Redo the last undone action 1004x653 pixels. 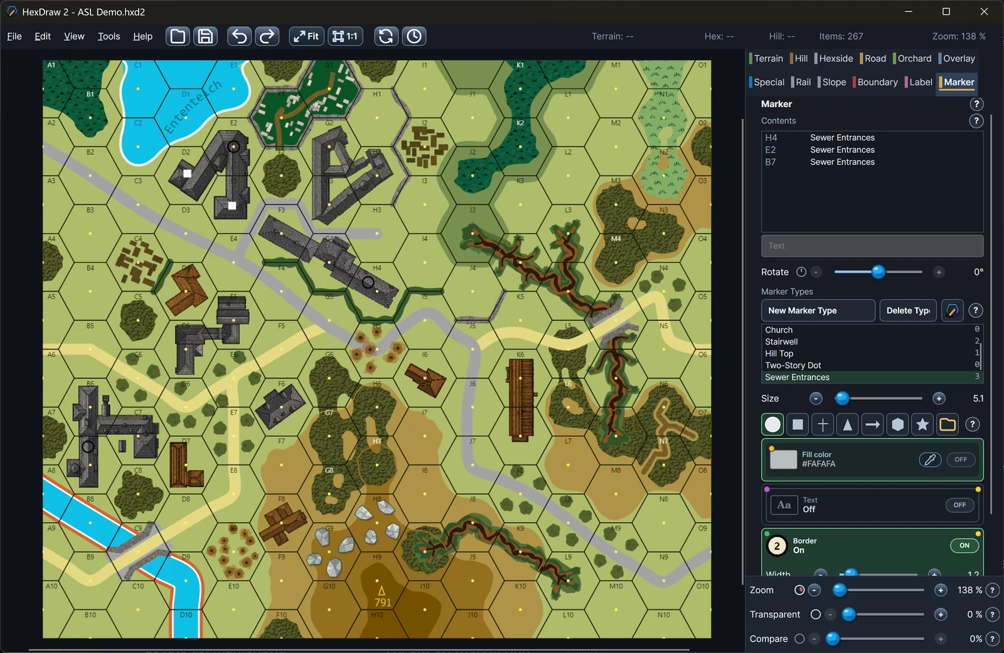[x=267, y=36]
